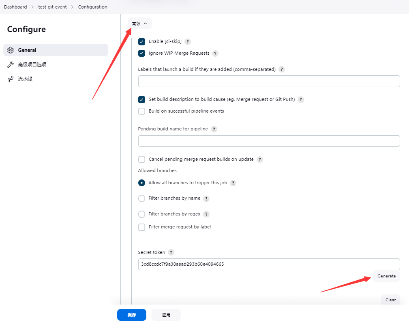Open help about comma-separated build labels
409x324 pixels.
(282, 69)
